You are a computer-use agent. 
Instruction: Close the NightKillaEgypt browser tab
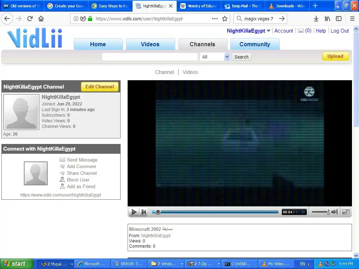click(171, 6)
